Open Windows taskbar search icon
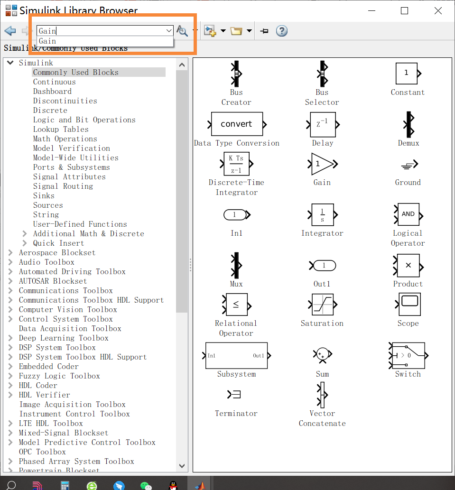This screenshot has width=455, height=490. click(x=11, y=485)
